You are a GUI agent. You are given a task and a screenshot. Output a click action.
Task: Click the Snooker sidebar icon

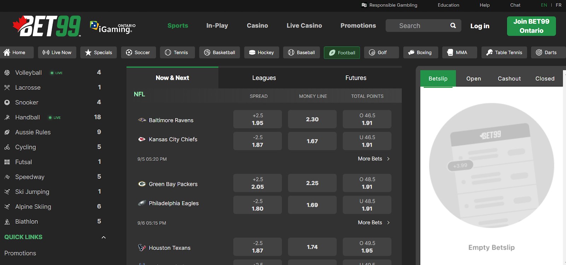click(x=7, y=102)
